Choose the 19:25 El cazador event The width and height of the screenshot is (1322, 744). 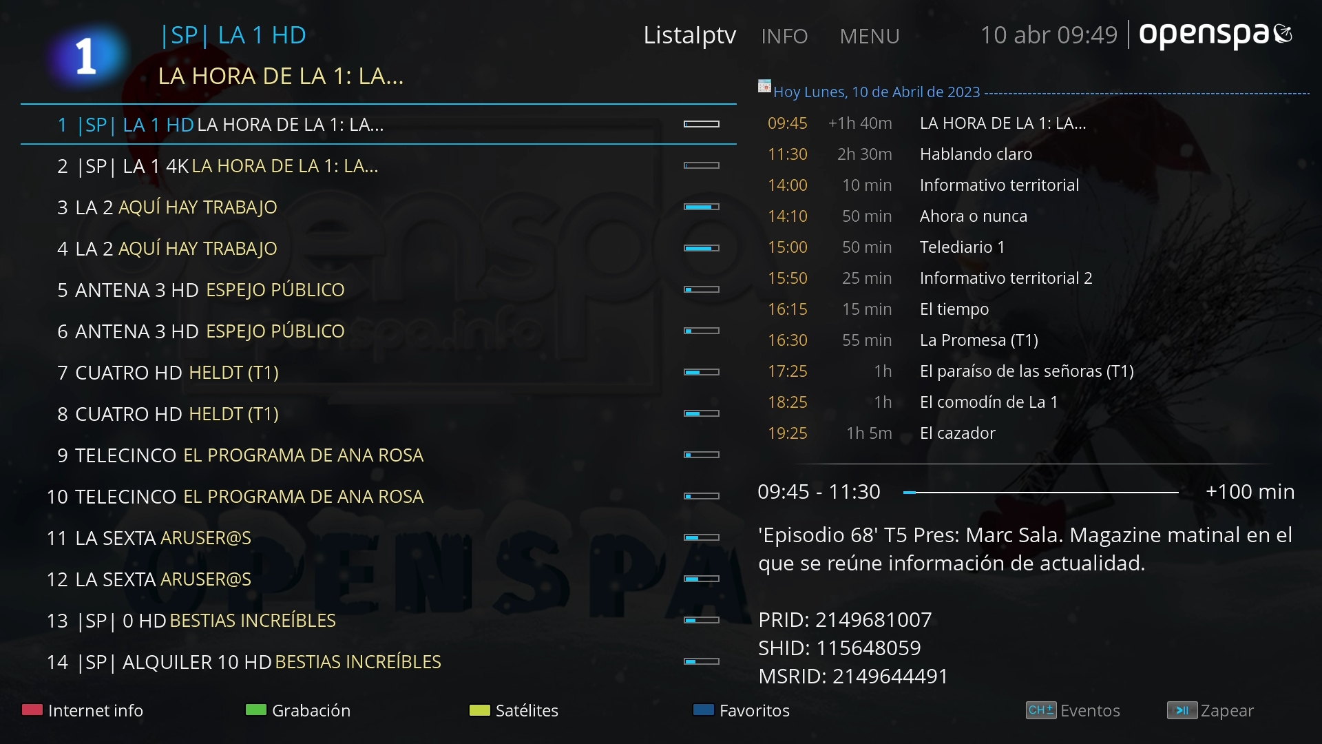coord(957,433)
